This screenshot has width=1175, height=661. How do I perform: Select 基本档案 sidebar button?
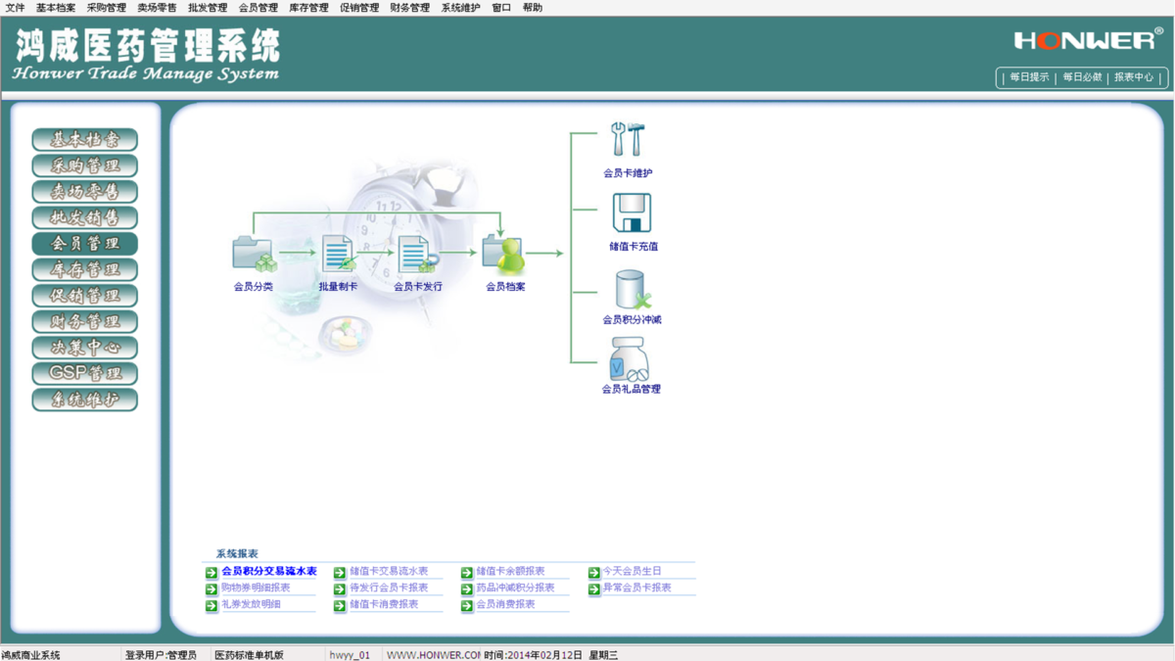point(85,140)
